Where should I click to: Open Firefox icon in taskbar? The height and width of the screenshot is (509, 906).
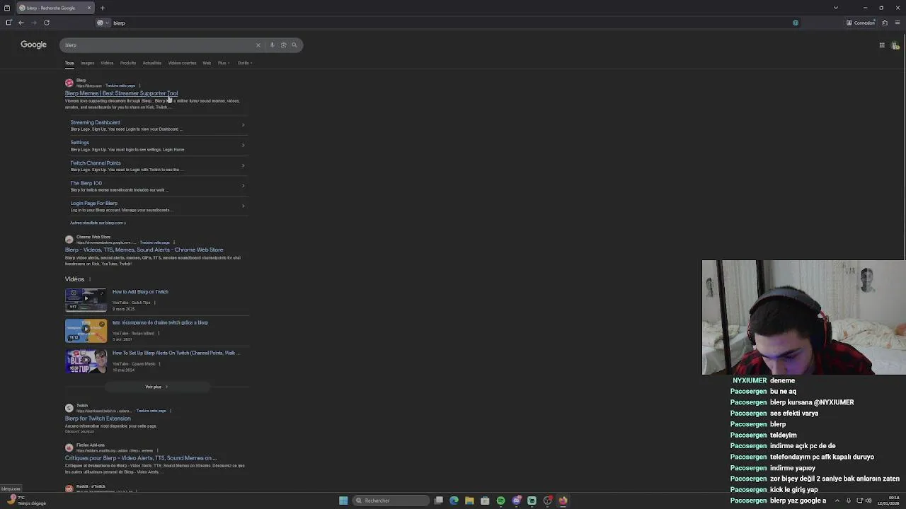click(x=563, y=501)
